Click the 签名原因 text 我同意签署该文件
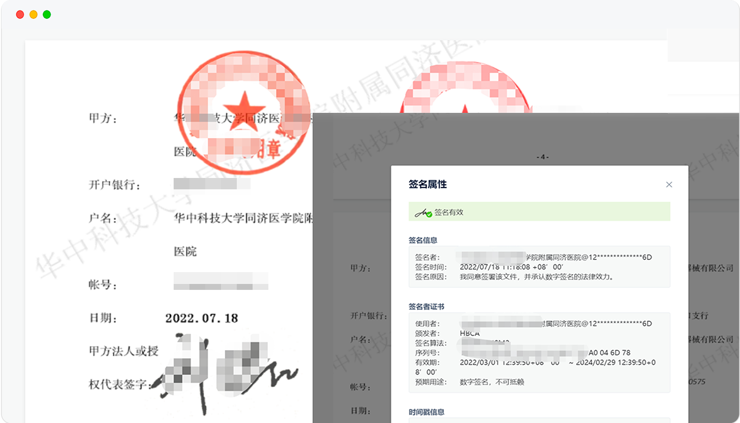 click(537, 277)
